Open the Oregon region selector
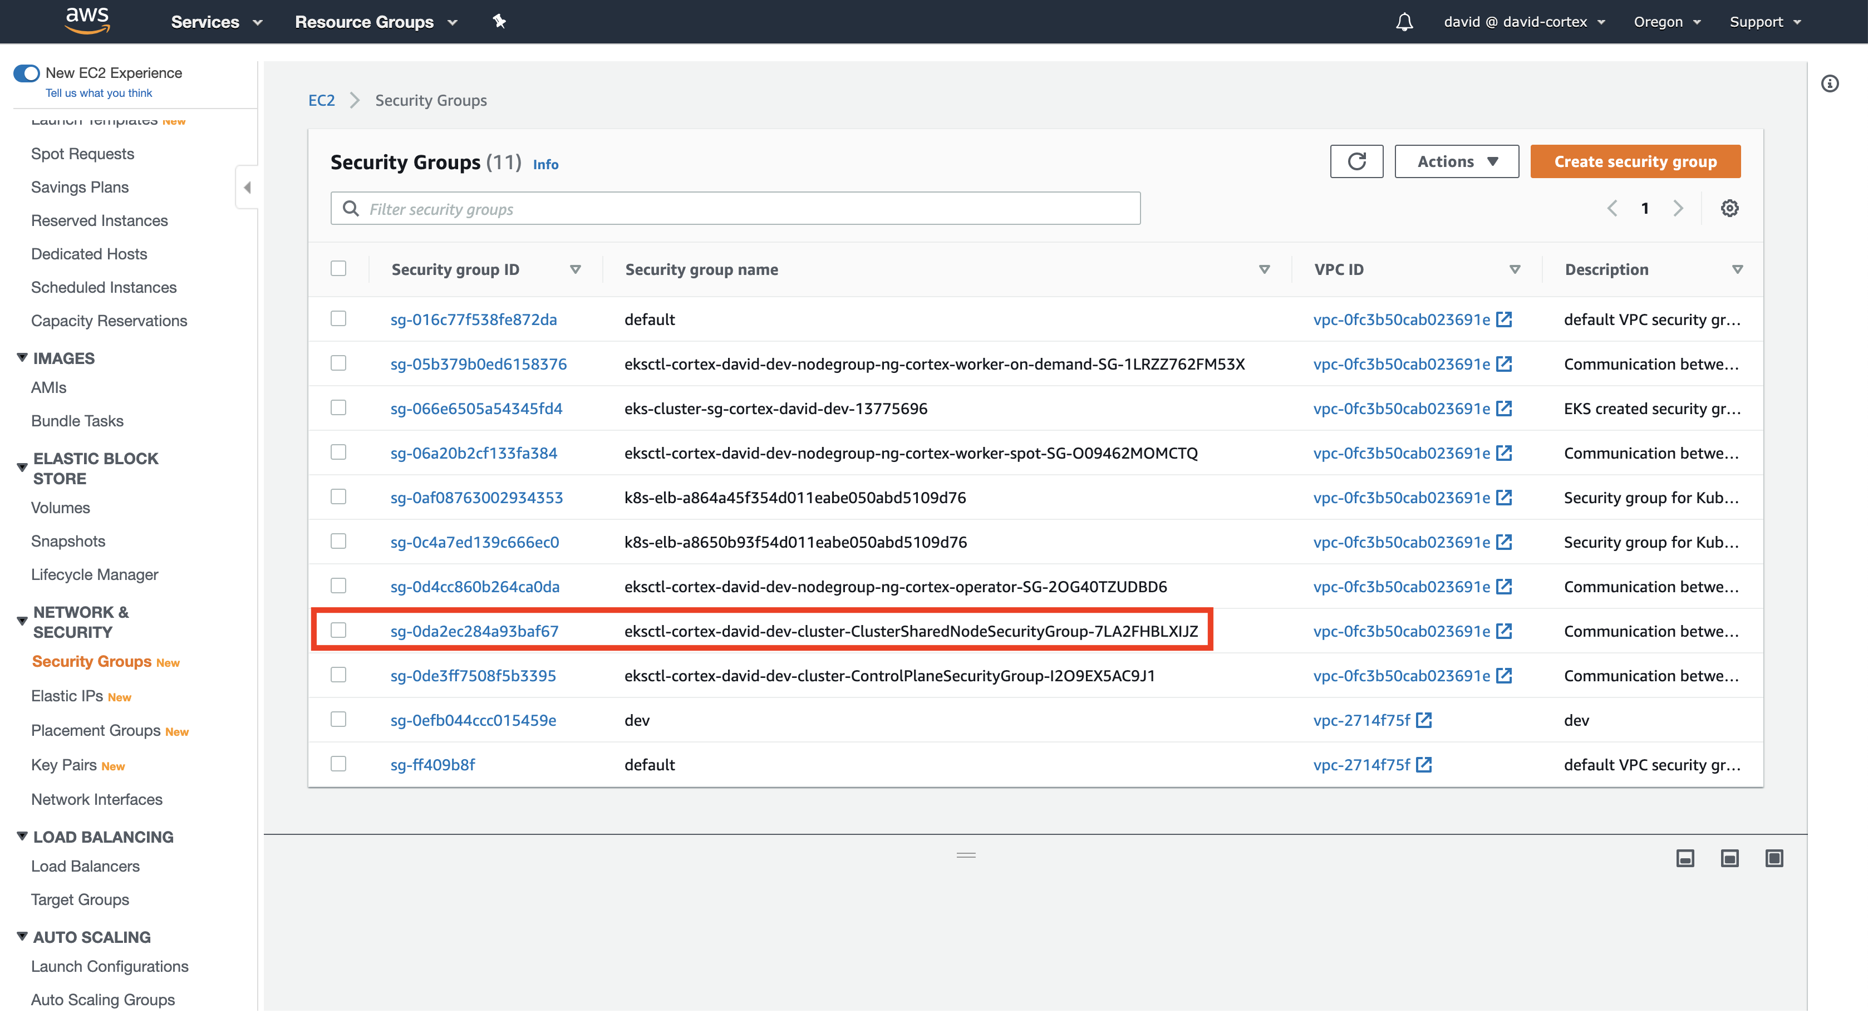This screenshot has width=1868, height=1013. (1667, 22)
